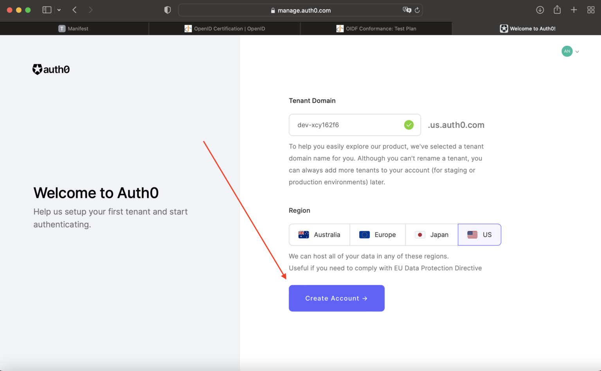Toggle the Safari sidebar
Screen dimensions: 601x371
pos(47,10)
